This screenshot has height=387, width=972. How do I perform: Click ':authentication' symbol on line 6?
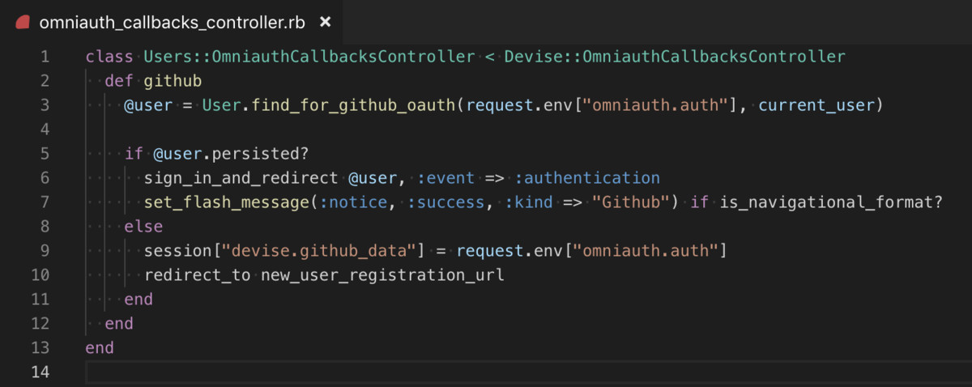click(x=587, y=178)
